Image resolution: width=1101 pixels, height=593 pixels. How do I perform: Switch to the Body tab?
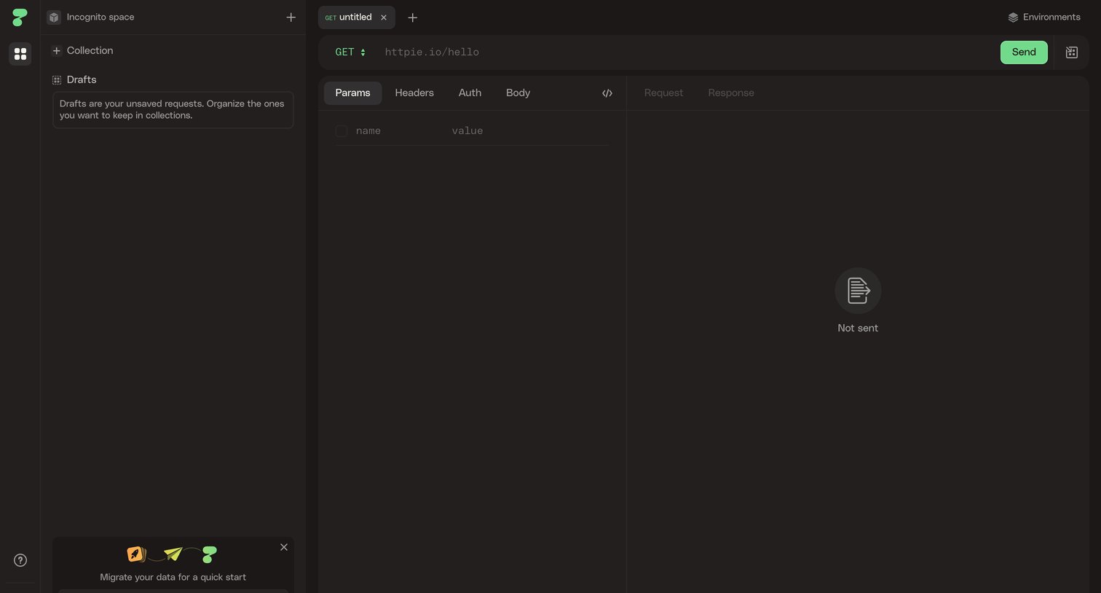pyautogui.click(x=518, y=93)
